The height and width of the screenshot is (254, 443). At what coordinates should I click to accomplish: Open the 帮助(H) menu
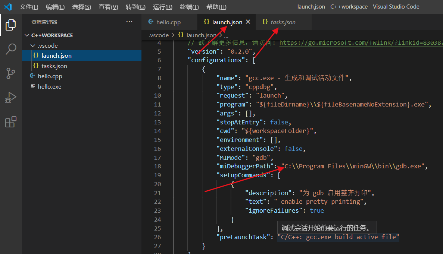(x=216, y=7)
